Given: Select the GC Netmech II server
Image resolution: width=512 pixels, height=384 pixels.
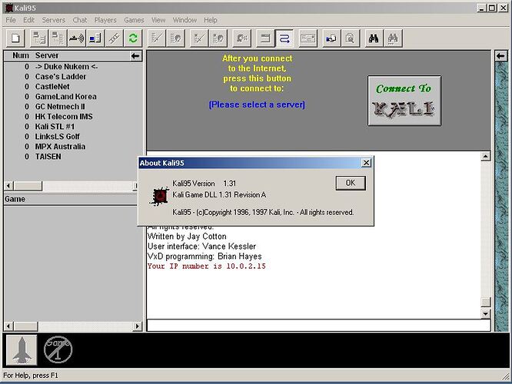Looking at the screenshot, I should pos(60,107).
